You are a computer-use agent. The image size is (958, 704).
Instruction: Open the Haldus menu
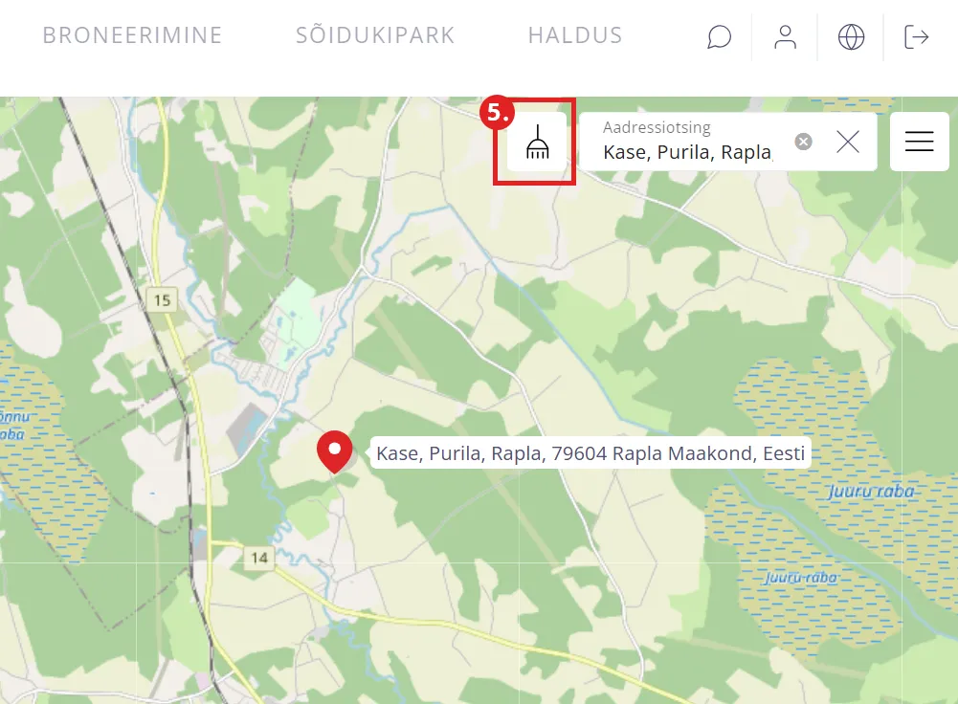(575, 35)
